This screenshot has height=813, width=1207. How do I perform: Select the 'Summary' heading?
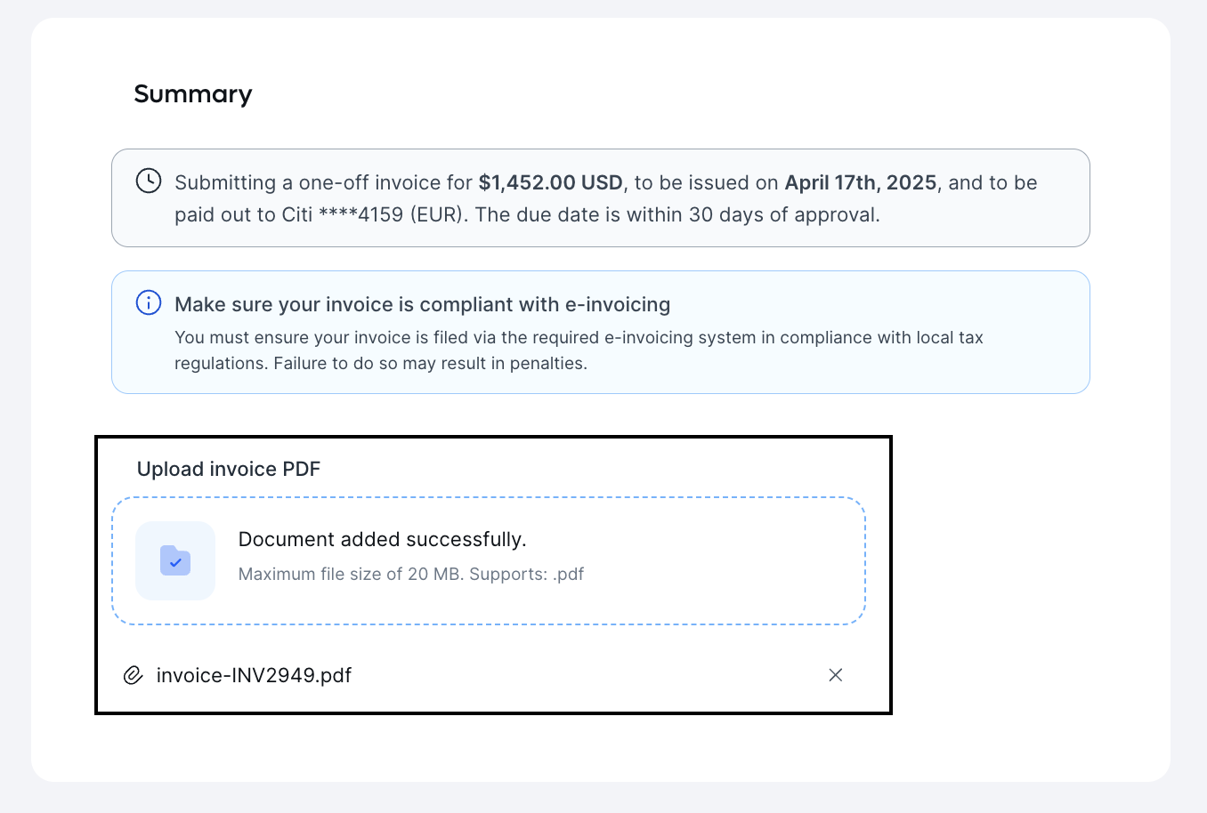[x=193, y=94]
